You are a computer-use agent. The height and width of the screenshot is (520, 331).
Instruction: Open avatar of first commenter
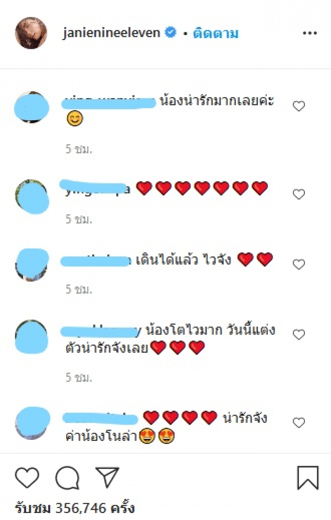click(x=31, y=107)
